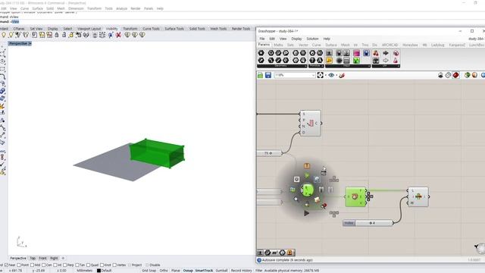Toggle the Perp osnap checkbox
The height and width of the screenshot is (273, 485).
click(x=65, y=265)
